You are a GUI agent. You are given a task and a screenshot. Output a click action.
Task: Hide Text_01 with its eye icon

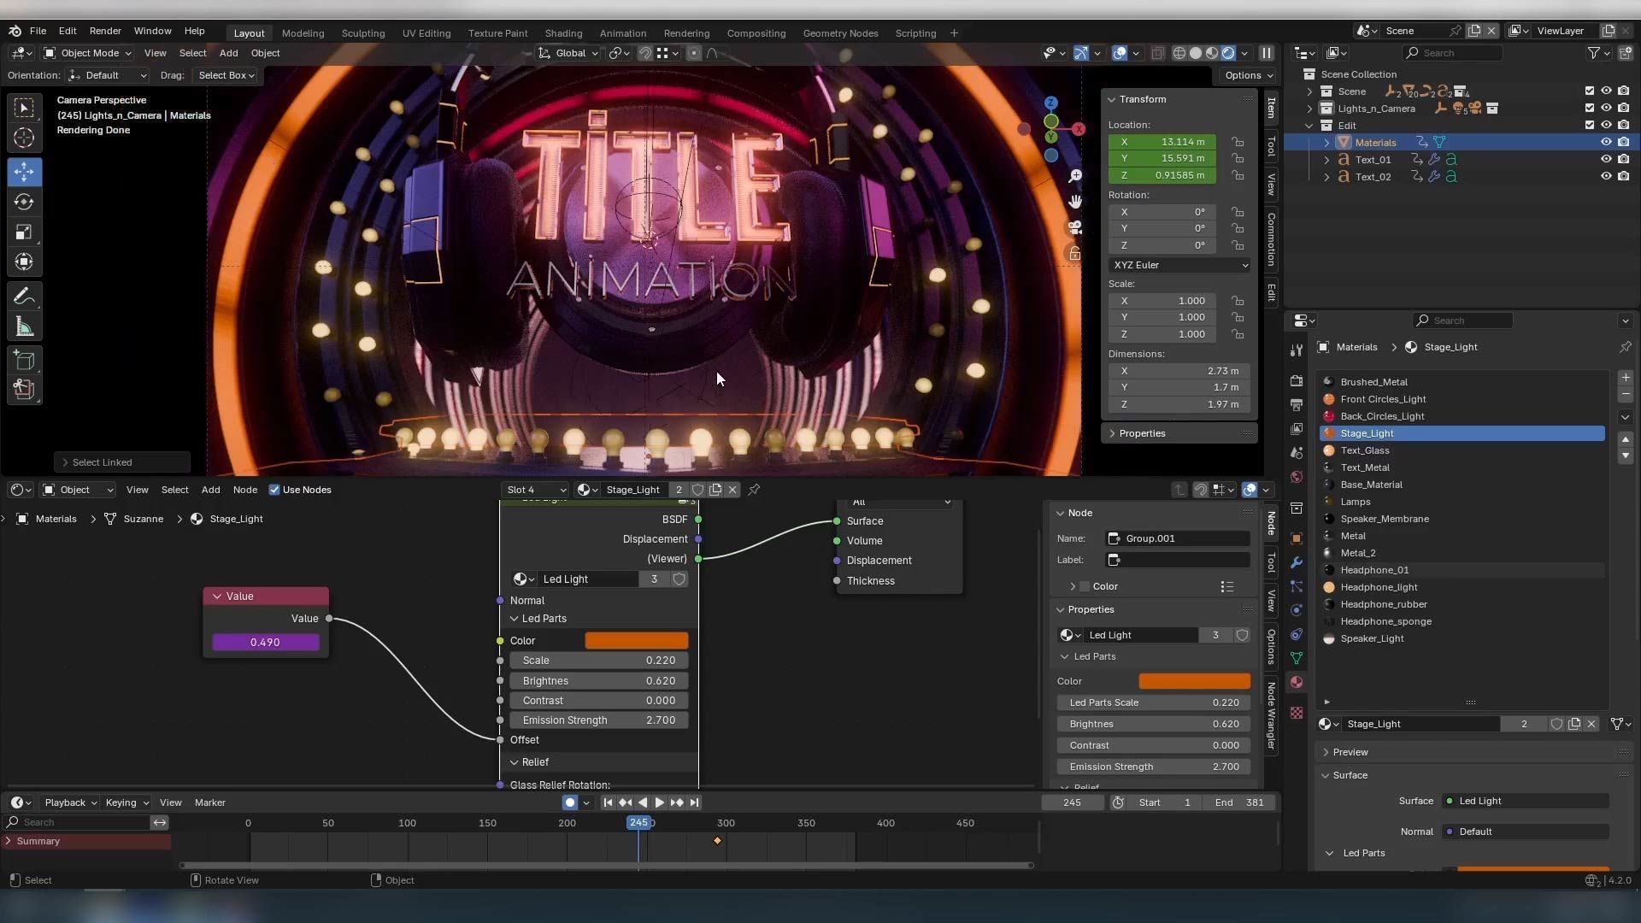[1606, 160]
